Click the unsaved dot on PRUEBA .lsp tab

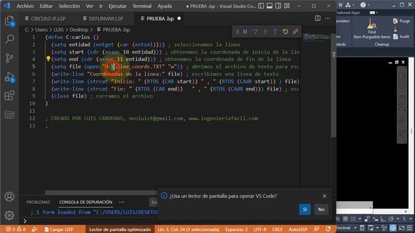pos(179,19)
